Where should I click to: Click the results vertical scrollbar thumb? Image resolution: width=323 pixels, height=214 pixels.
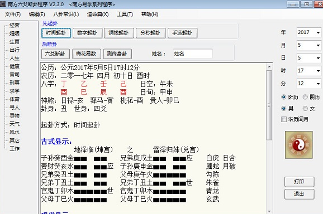[x=269, y=105]
